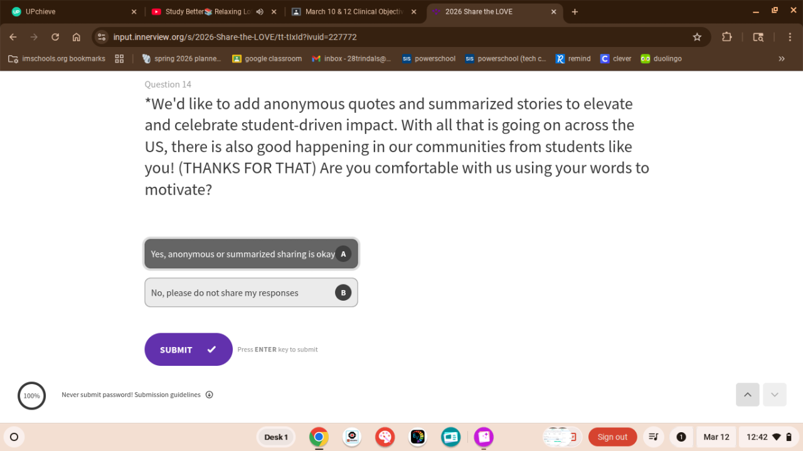Bookmark this page with the star icon
803x451 pixels.
pyautogui.click(x=697, y=37)
